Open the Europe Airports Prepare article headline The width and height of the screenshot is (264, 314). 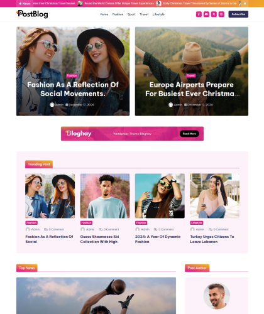(192, 89)
